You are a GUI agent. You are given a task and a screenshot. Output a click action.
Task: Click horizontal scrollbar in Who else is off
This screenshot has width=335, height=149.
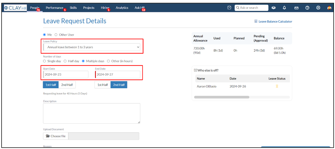tap(222, 97)
